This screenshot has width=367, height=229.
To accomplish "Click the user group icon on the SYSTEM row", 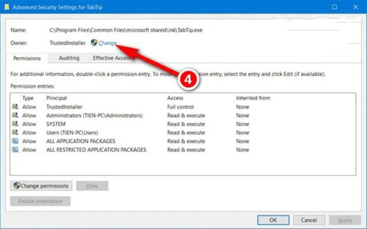I will coord(15,124).
